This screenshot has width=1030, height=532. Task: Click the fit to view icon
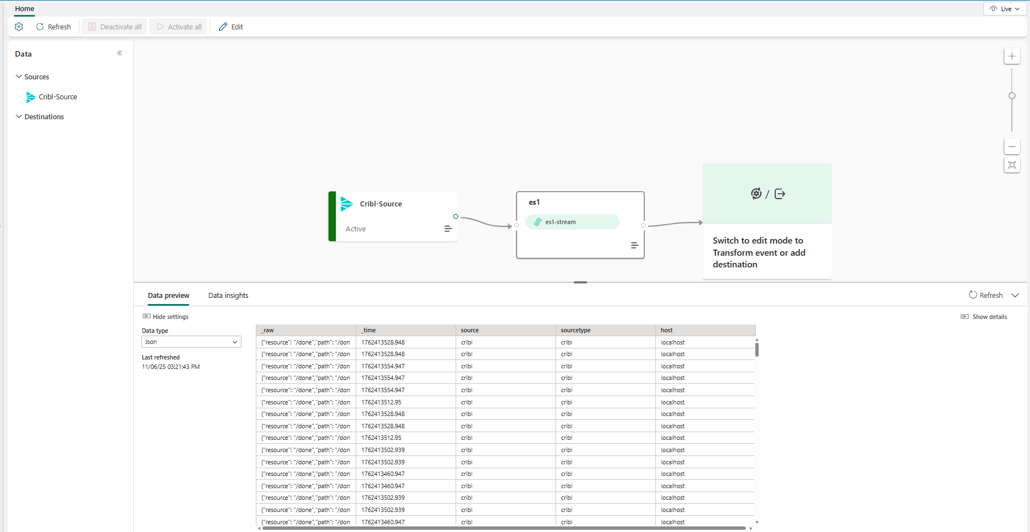1012,165
